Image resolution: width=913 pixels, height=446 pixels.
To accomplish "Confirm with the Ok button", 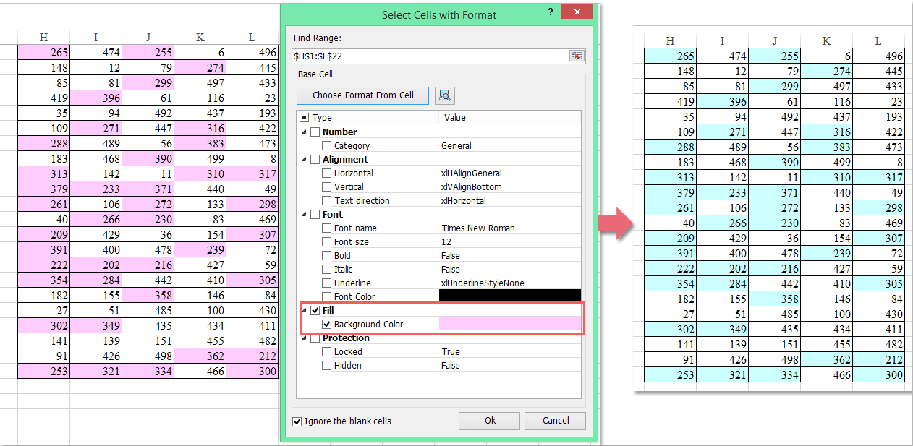I will pyautogui.click(x=489, y=421).
